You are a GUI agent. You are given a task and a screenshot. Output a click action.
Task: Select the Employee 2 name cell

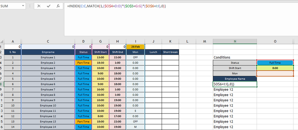[x=48, y=63]
